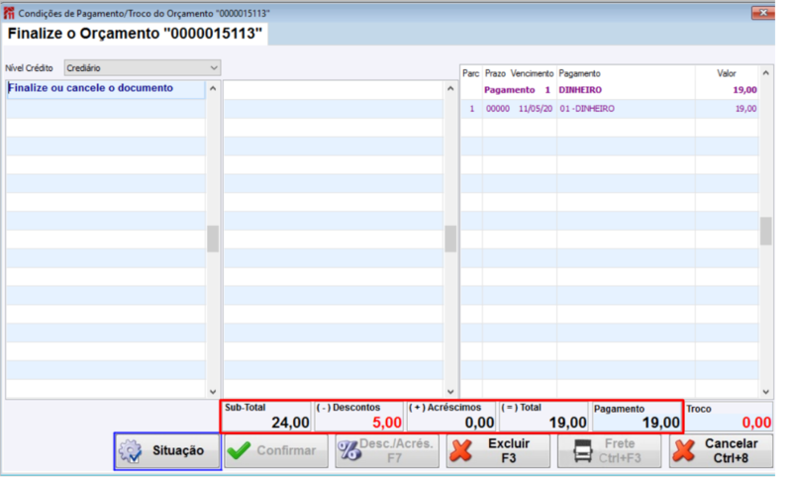Click the Total 19,00 field

pos(544,417)
